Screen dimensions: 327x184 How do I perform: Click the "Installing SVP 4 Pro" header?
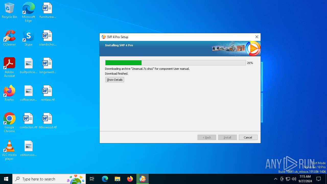119,45
